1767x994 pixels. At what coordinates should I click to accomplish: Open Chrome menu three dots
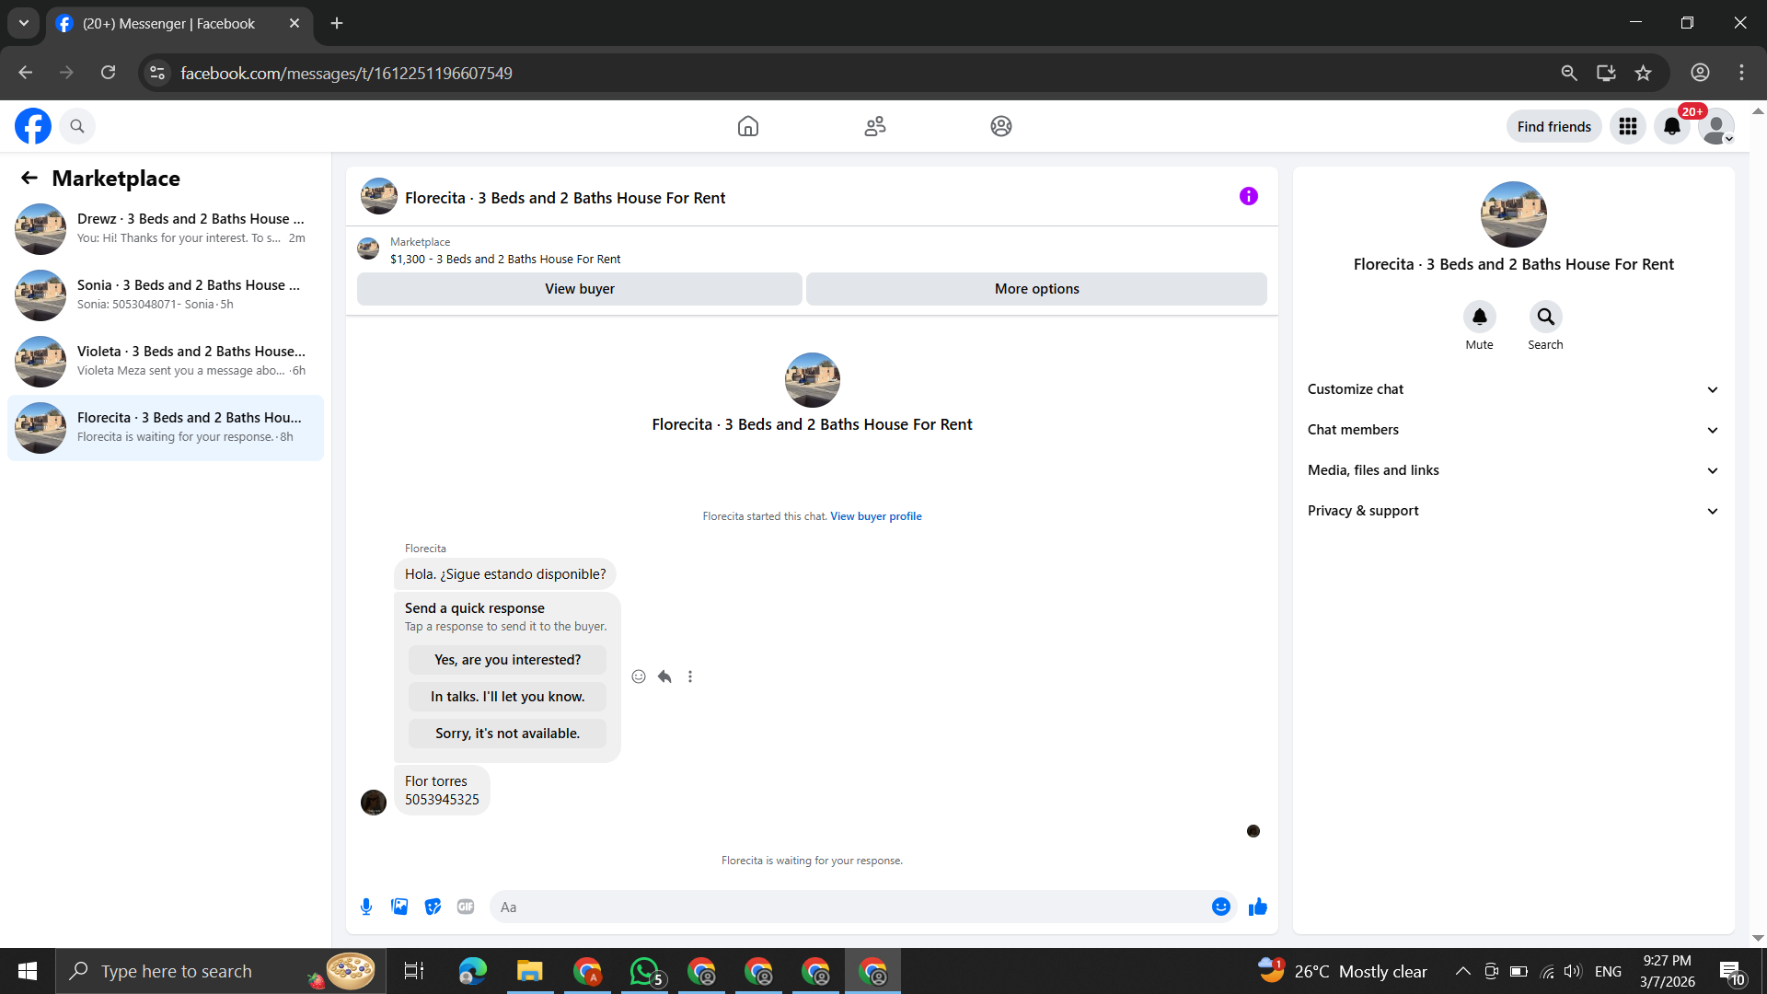[x=1741, y=73]
